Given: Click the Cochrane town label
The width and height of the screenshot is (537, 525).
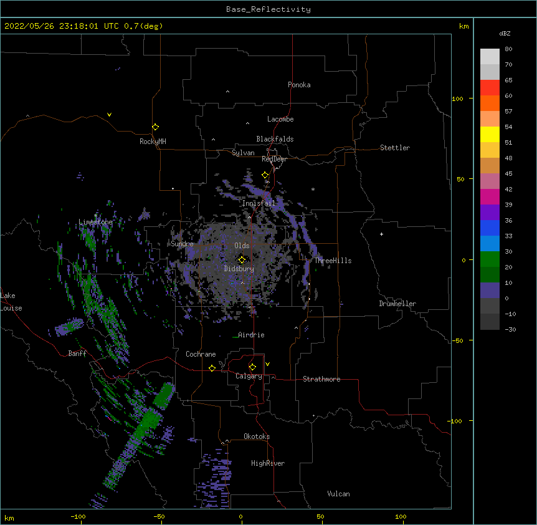Looking at the screenshot, I should tap(201, 354).
